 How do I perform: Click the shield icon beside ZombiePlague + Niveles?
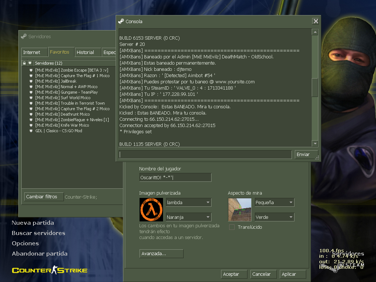click(x=31, y=120)
